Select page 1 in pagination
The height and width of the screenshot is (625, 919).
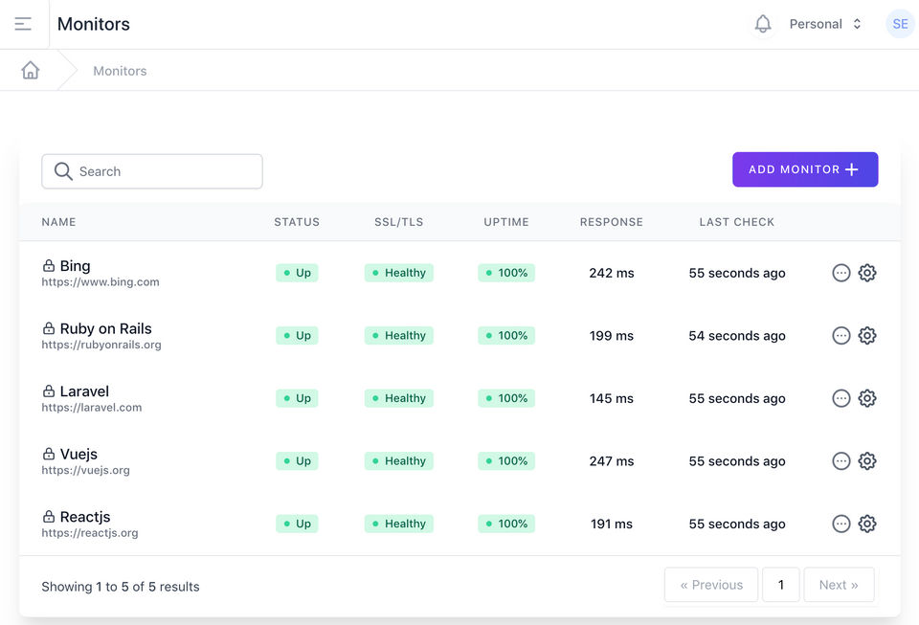pos(781,585)
